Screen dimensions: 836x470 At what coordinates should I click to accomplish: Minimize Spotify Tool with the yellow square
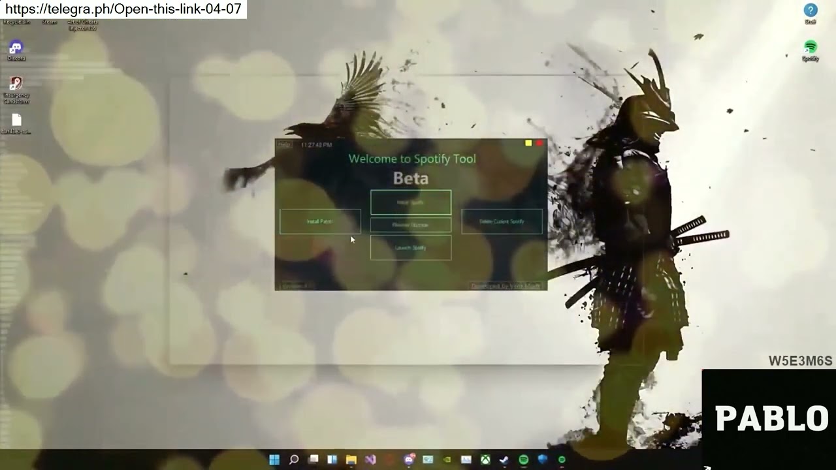[x=528, y=143]
